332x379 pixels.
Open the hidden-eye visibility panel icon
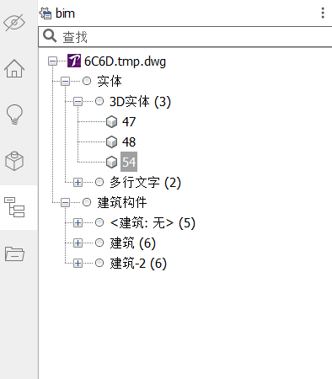pyautogui.click(x=14, y=22)
